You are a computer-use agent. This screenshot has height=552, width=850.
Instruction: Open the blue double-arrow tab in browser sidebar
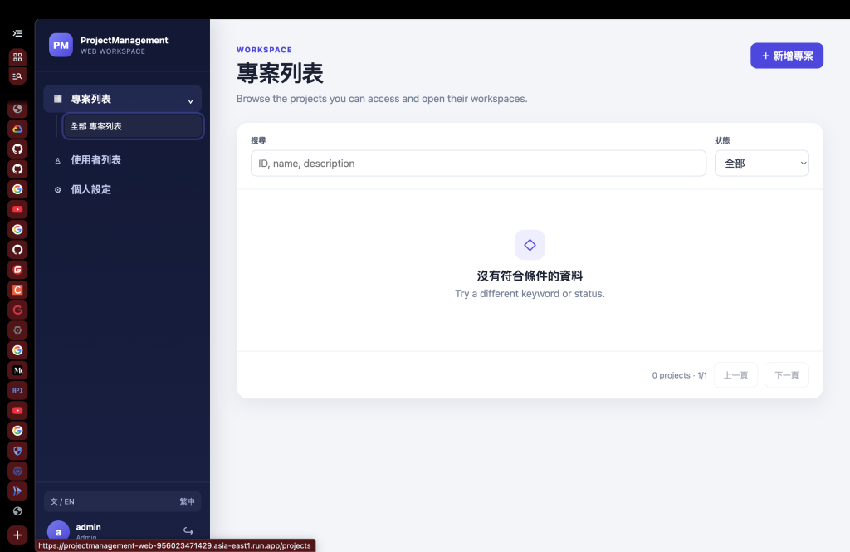pyautogui.click(x=17, y=491)
